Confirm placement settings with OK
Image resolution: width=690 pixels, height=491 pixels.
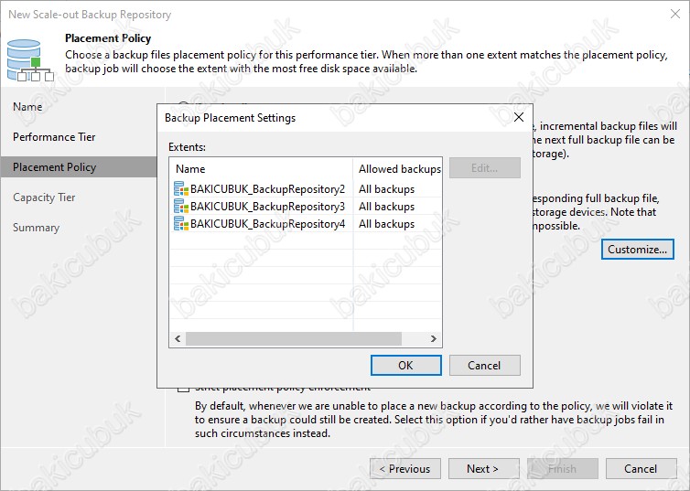click(405, 366)
